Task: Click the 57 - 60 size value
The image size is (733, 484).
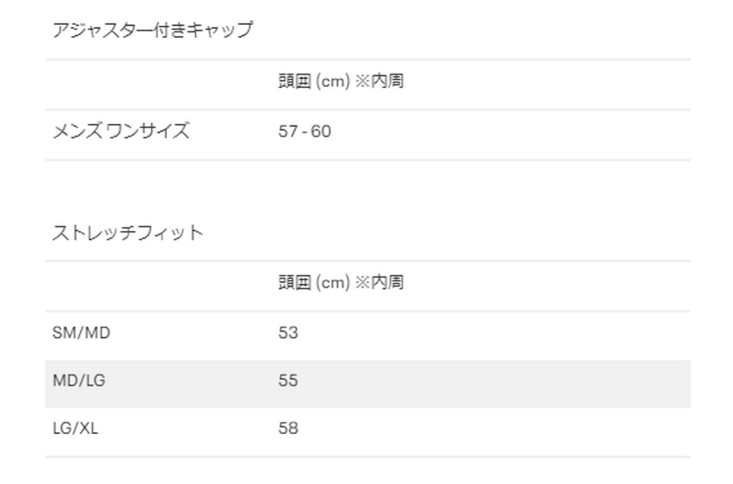Action: (304, 131)
